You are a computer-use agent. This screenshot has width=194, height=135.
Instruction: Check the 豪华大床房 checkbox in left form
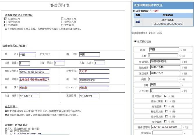[6, 22]
